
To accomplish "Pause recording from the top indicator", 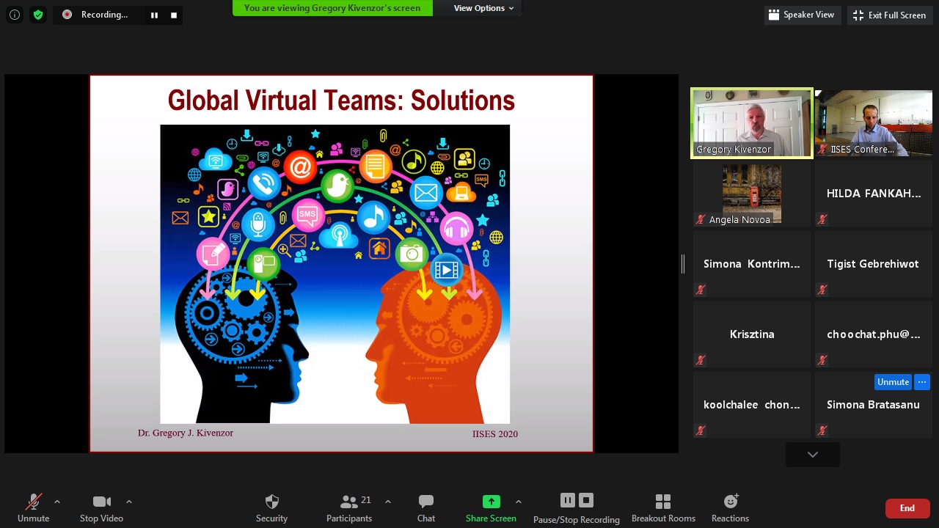I will click(154, 15).
